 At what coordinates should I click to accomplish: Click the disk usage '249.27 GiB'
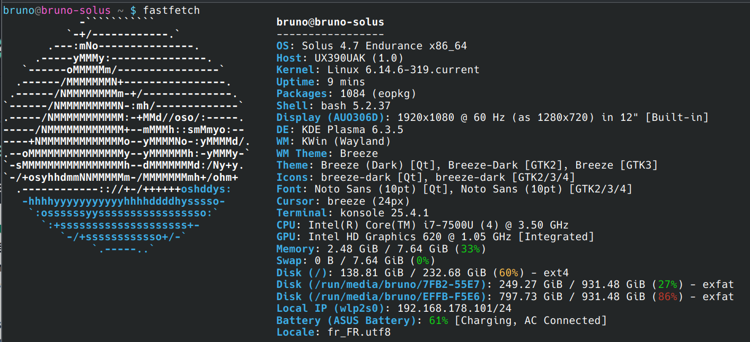pyautogui.click(x=531, y=284)
